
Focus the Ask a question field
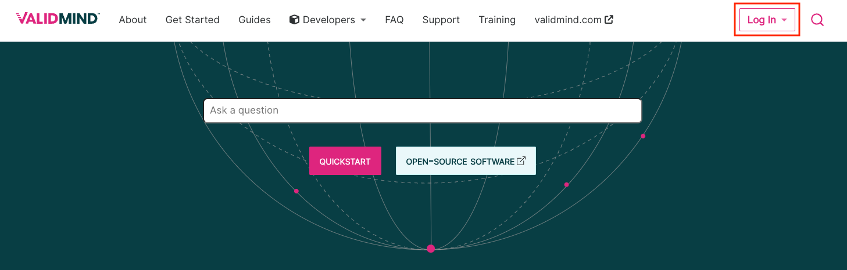(423, 111)
